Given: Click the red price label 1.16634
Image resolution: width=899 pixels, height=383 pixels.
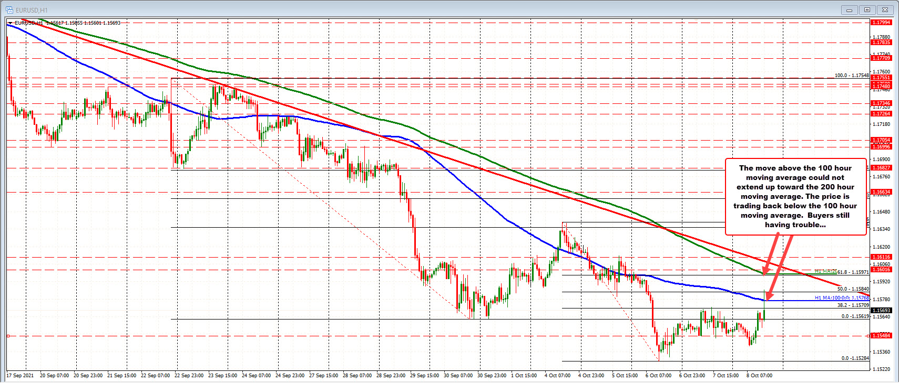Looking at the screenshot, I should point(881,192).
